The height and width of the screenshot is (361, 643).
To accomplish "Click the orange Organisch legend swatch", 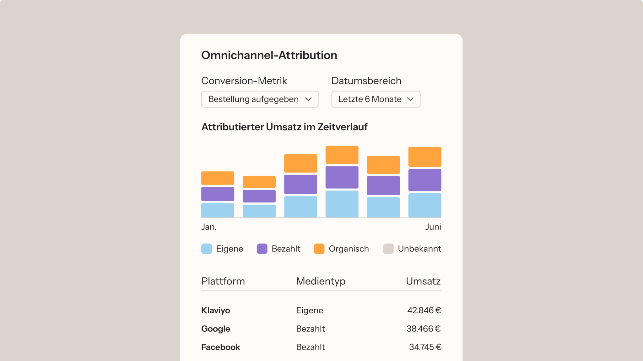I will pos(319,249).
